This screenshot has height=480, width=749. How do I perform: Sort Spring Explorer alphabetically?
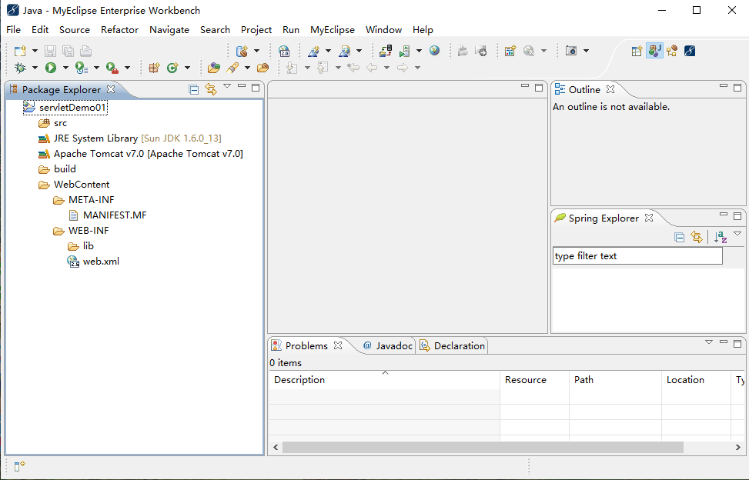[x=720, y=238]
